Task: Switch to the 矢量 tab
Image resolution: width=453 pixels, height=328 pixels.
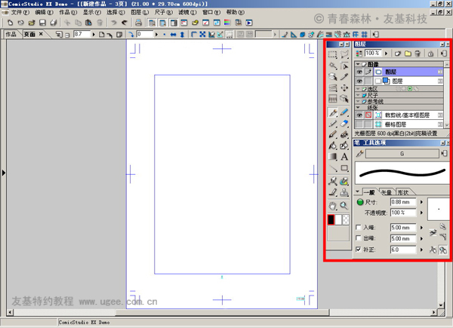Action: pos(386,192)
